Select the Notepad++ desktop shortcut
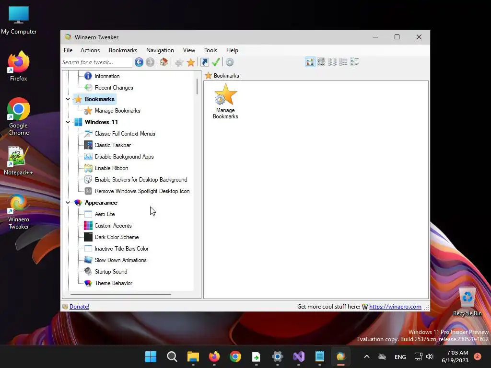 19,161
